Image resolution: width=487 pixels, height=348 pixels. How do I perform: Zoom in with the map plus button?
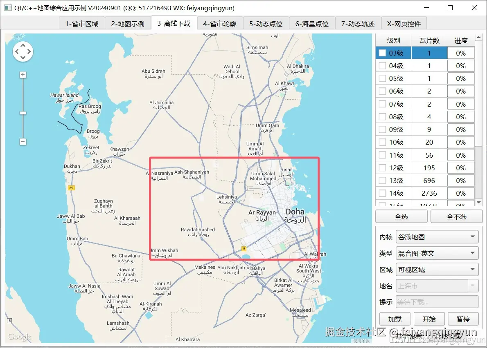(x=23, y=75)
